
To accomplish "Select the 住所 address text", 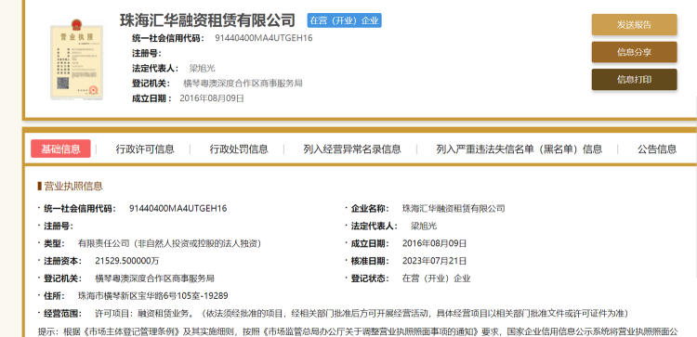I will pyautogui.click(x=153, y=296).
